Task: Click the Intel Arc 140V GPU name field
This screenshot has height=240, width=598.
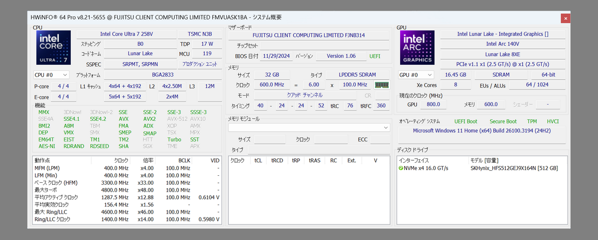Action: 502,44
